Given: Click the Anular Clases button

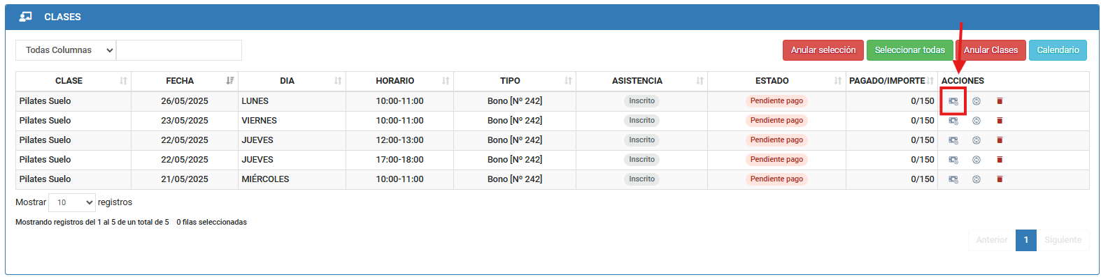Looking at the screenshot, I should click(x=990, y=50).
